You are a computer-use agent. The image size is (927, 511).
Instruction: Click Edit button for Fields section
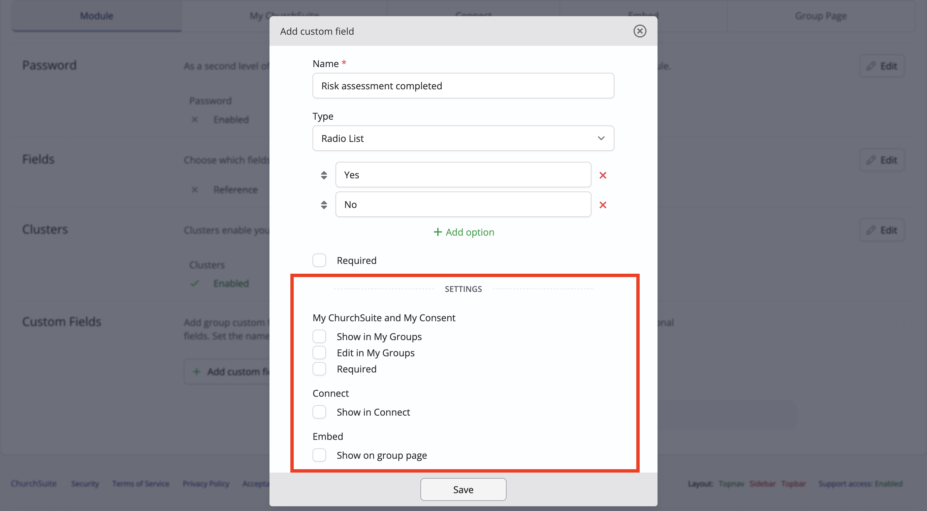tap(882, 160)
